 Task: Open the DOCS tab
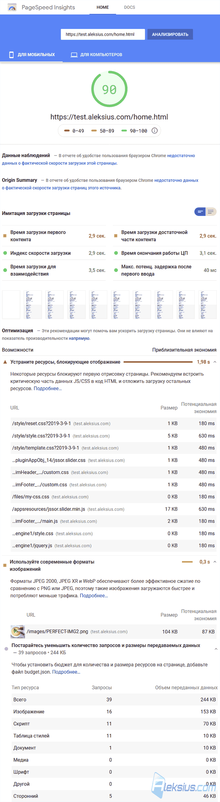[129, 7]
